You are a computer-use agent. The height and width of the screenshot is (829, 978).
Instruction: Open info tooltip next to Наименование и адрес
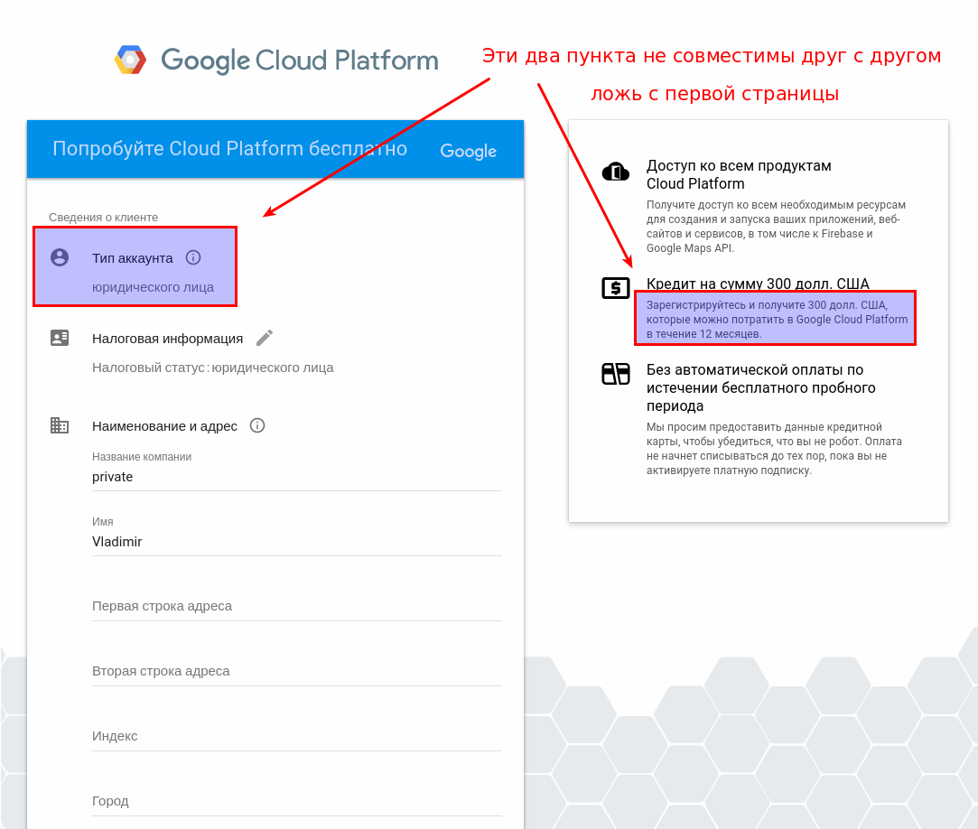click(257, 425)
